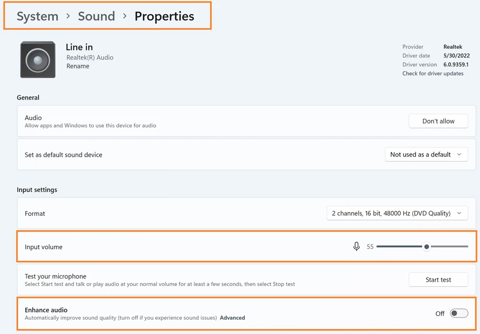Image resolution: width=480 pixels, height=334 pixels.
Task: Open Advanced enhance audio settings
Action: [x=232, y=318]
